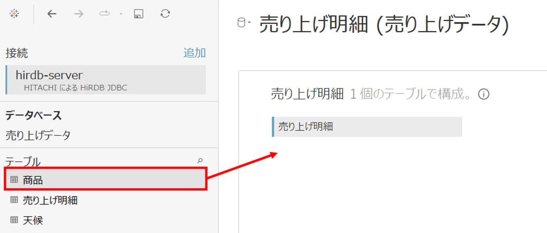Save using the floppy disk icon
Image resolution: width=547 pixels, height=233 pixels.
pos(139,14)
